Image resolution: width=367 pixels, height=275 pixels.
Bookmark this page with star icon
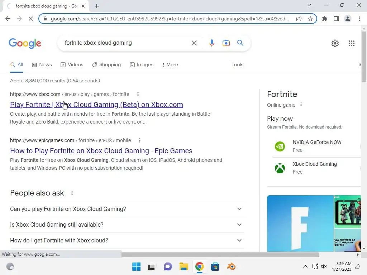click(310, 19)
